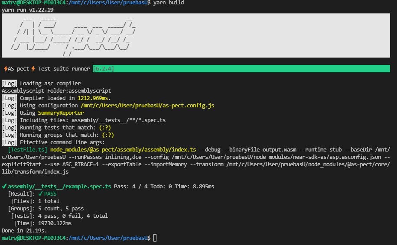This screenshot has width=397, height=245.
Task: Click the lightning bolt before 'AS-pect'
Action: click(x=6, y=68)
